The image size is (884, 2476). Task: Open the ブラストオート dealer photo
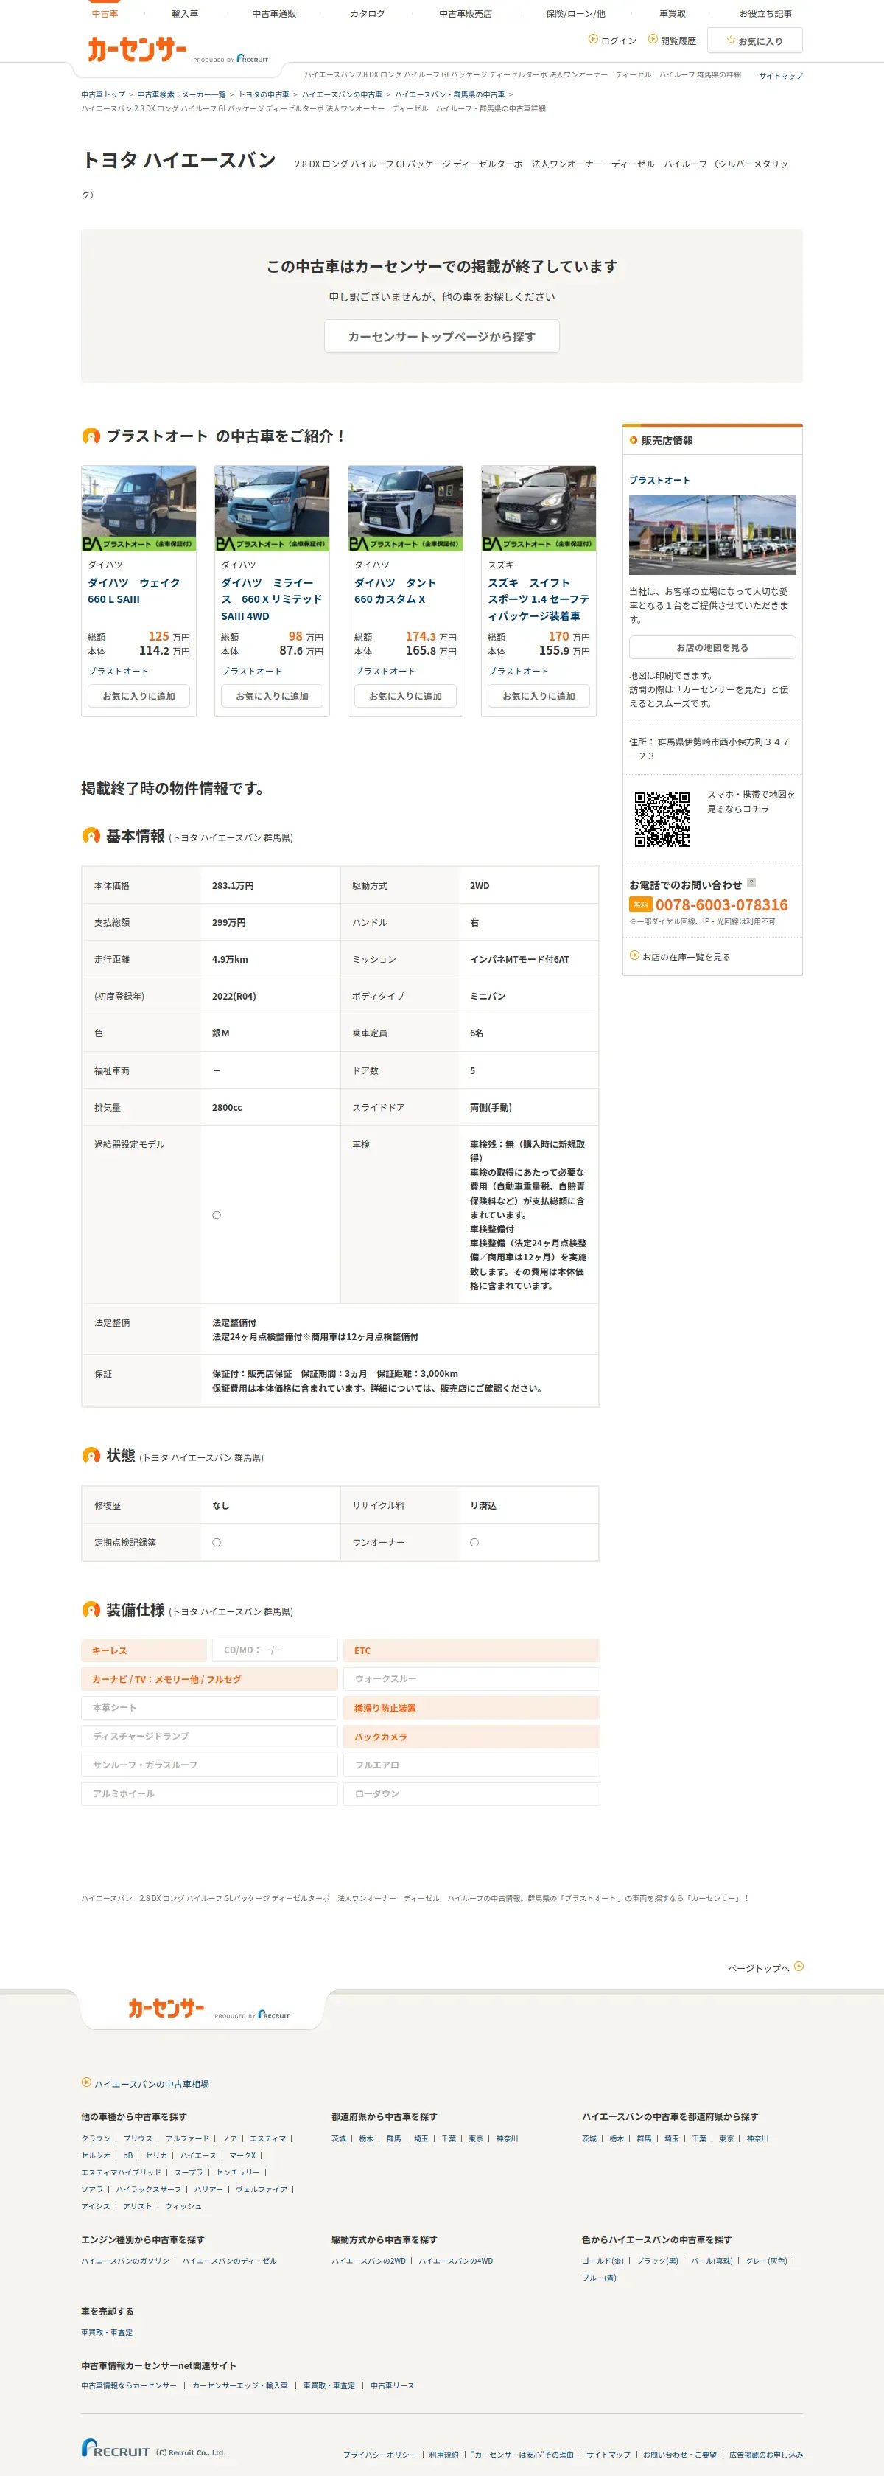[x=713, y=534]
